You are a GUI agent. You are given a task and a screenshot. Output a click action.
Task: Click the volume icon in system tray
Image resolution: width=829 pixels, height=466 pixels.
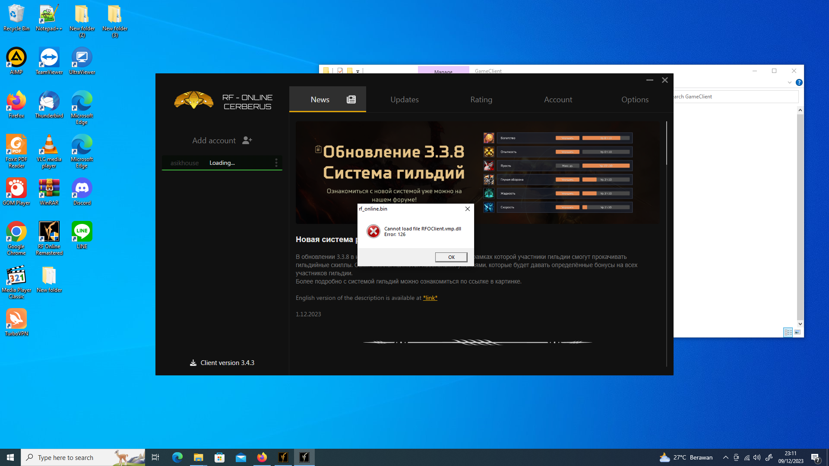(x=757, y=457)
